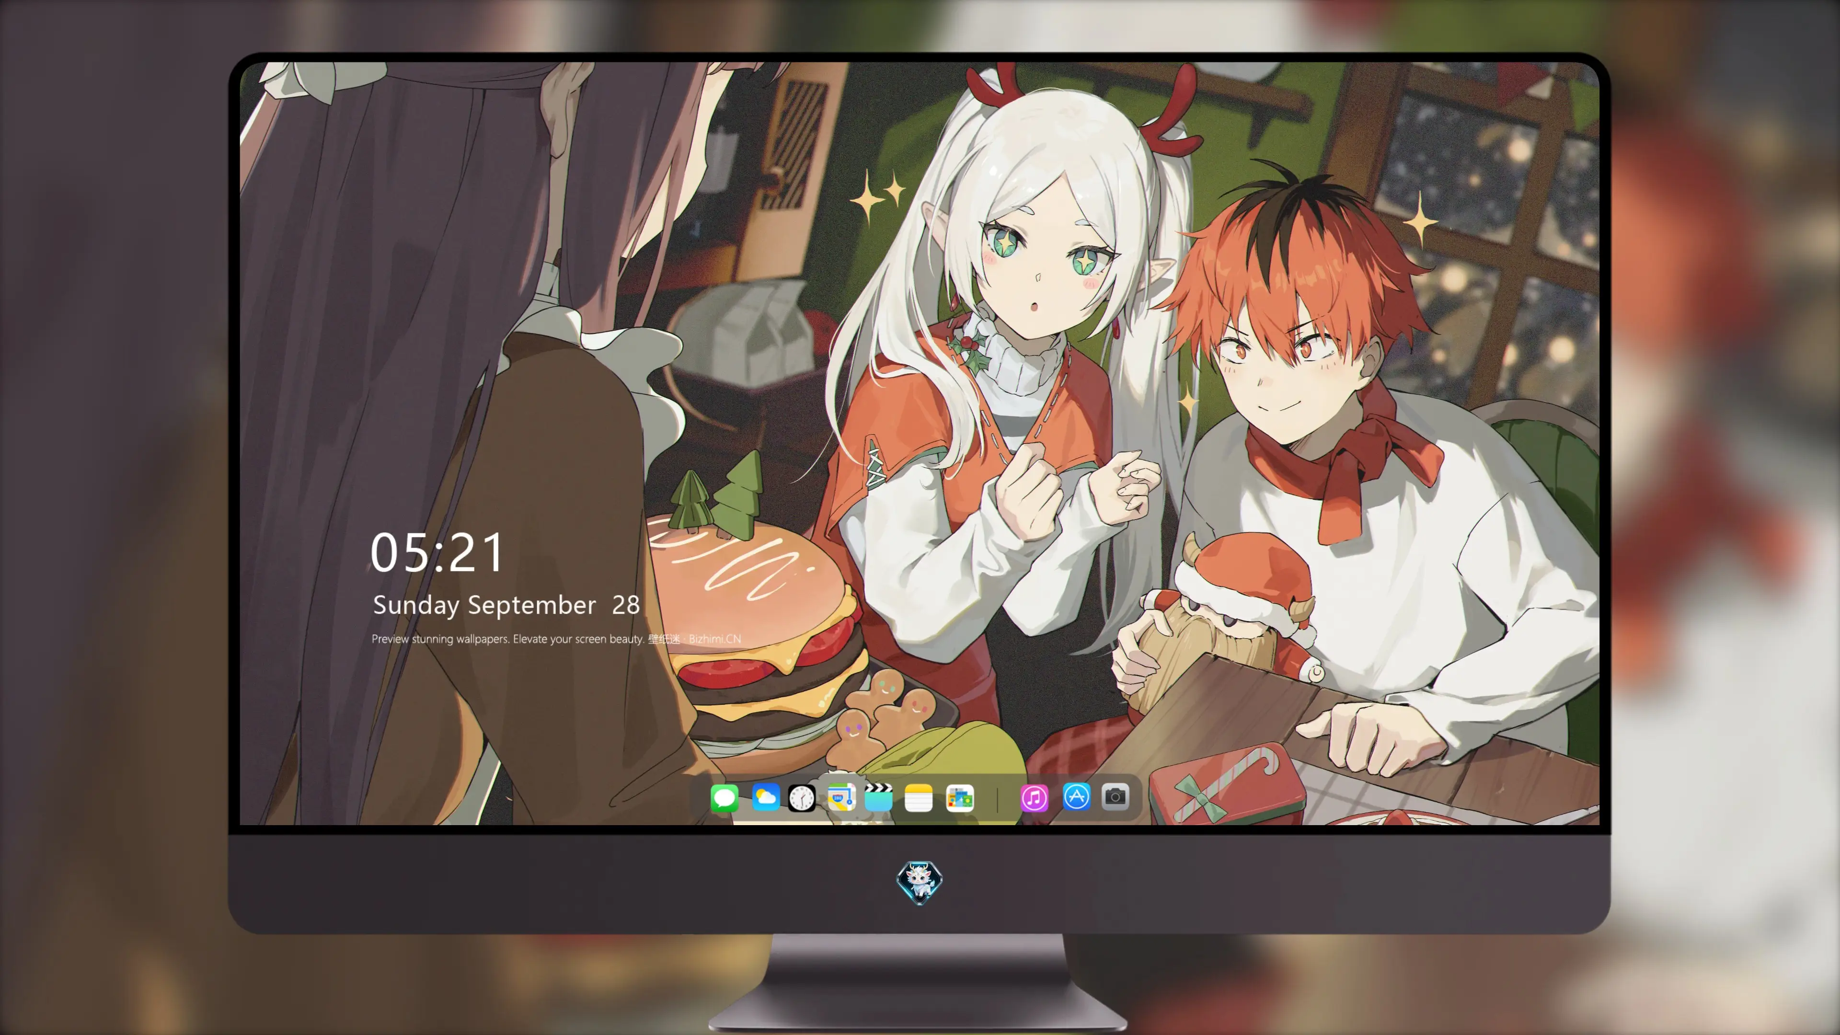Open the gray Camera app in the dock

pyautogui.click(x=1115, y=796)
